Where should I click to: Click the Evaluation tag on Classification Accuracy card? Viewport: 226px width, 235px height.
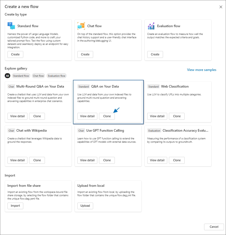[154, 131]
